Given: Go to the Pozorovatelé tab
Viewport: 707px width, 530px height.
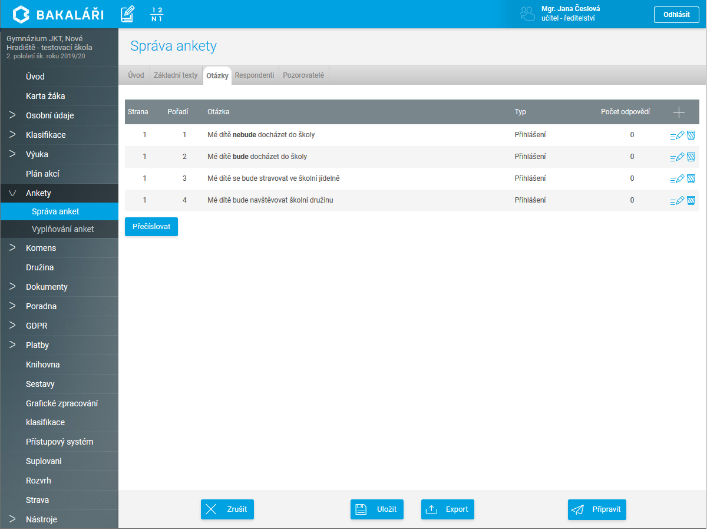Looking at the screenshot, I should point(303,75).
